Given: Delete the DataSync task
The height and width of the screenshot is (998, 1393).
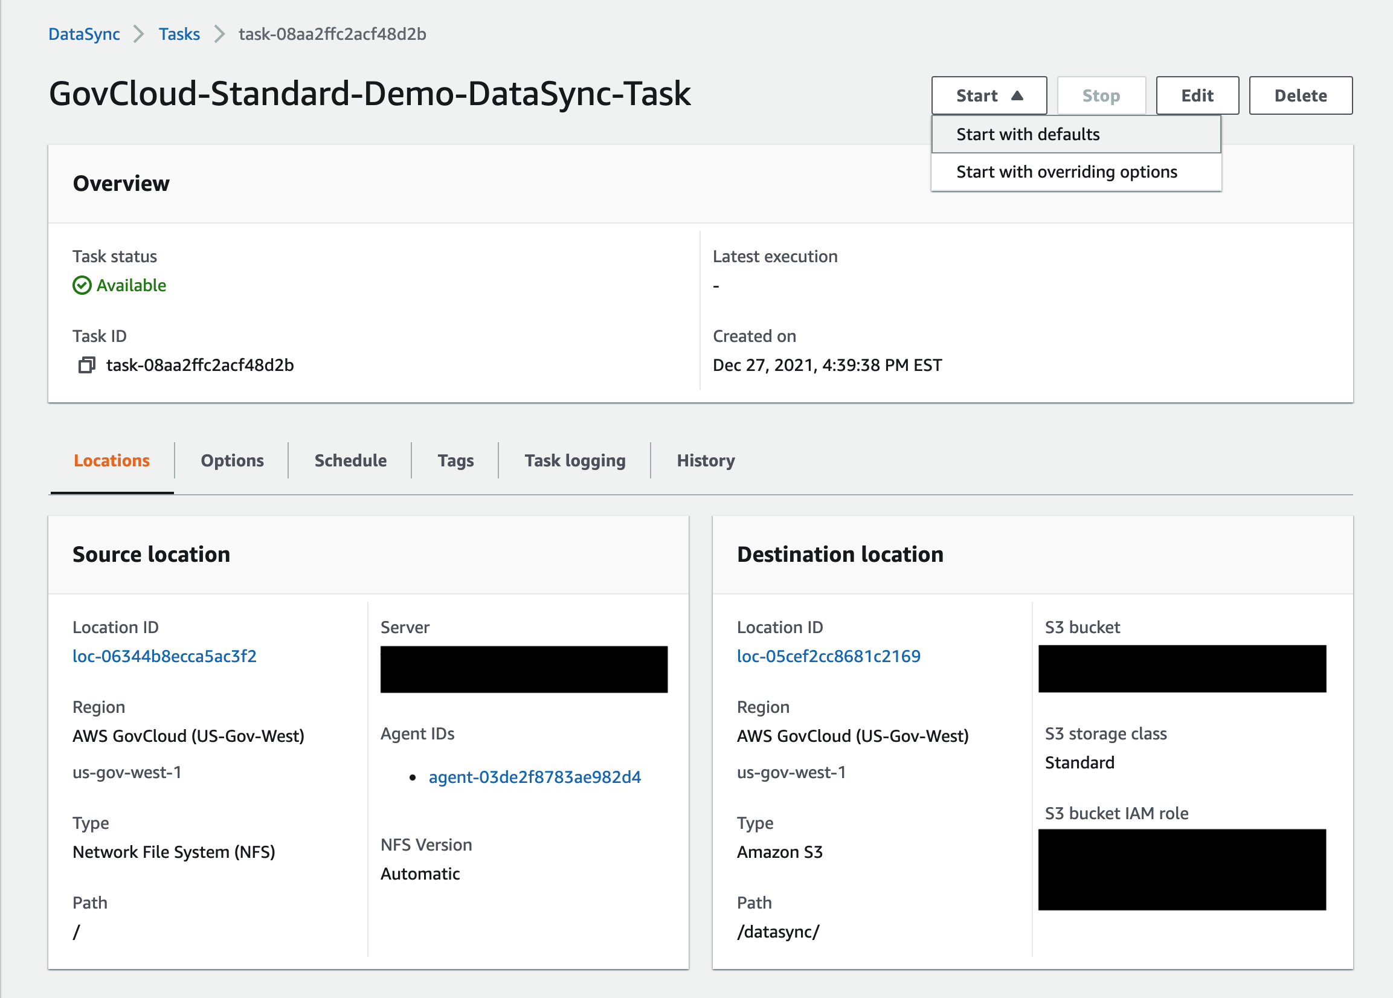Looking at the screenshot, I should pos(1299,96).
